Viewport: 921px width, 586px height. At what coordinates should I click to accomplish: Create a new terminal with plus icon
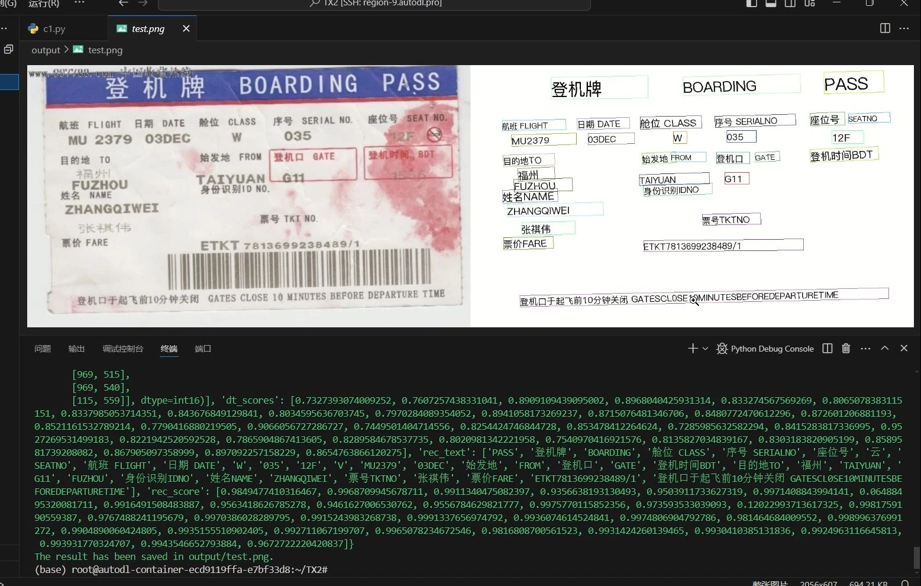pos(693,349)
